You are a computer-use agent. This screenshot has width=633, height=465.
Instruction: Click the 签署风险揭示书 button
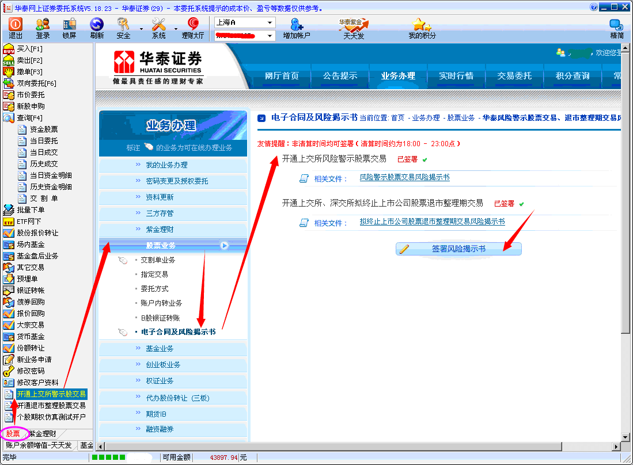tap(458, 249)
